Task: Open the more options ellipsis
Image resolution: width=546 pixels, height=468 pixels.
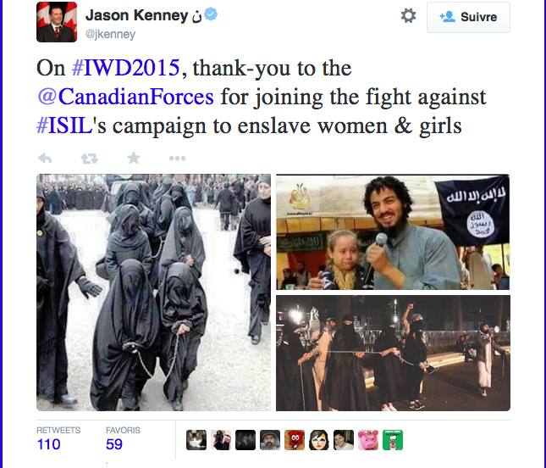Action: pos(177,159)
